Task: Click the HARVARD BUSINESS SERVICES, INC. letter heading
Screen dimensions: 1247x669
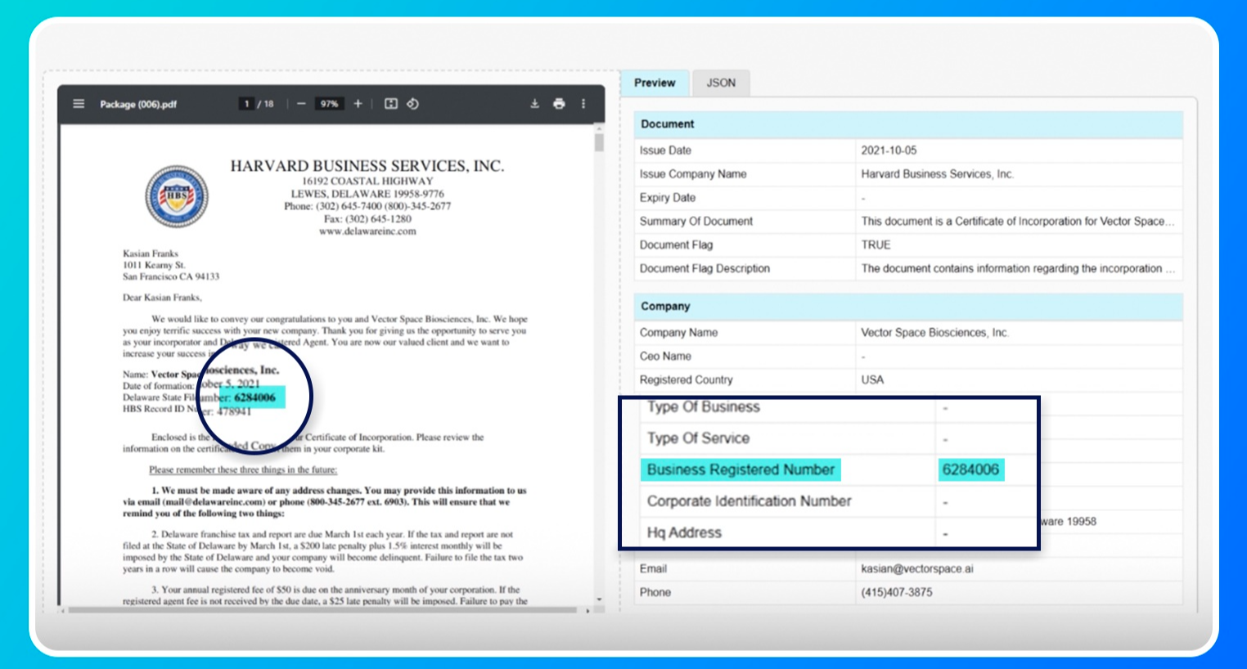Action: click(367, 166)
